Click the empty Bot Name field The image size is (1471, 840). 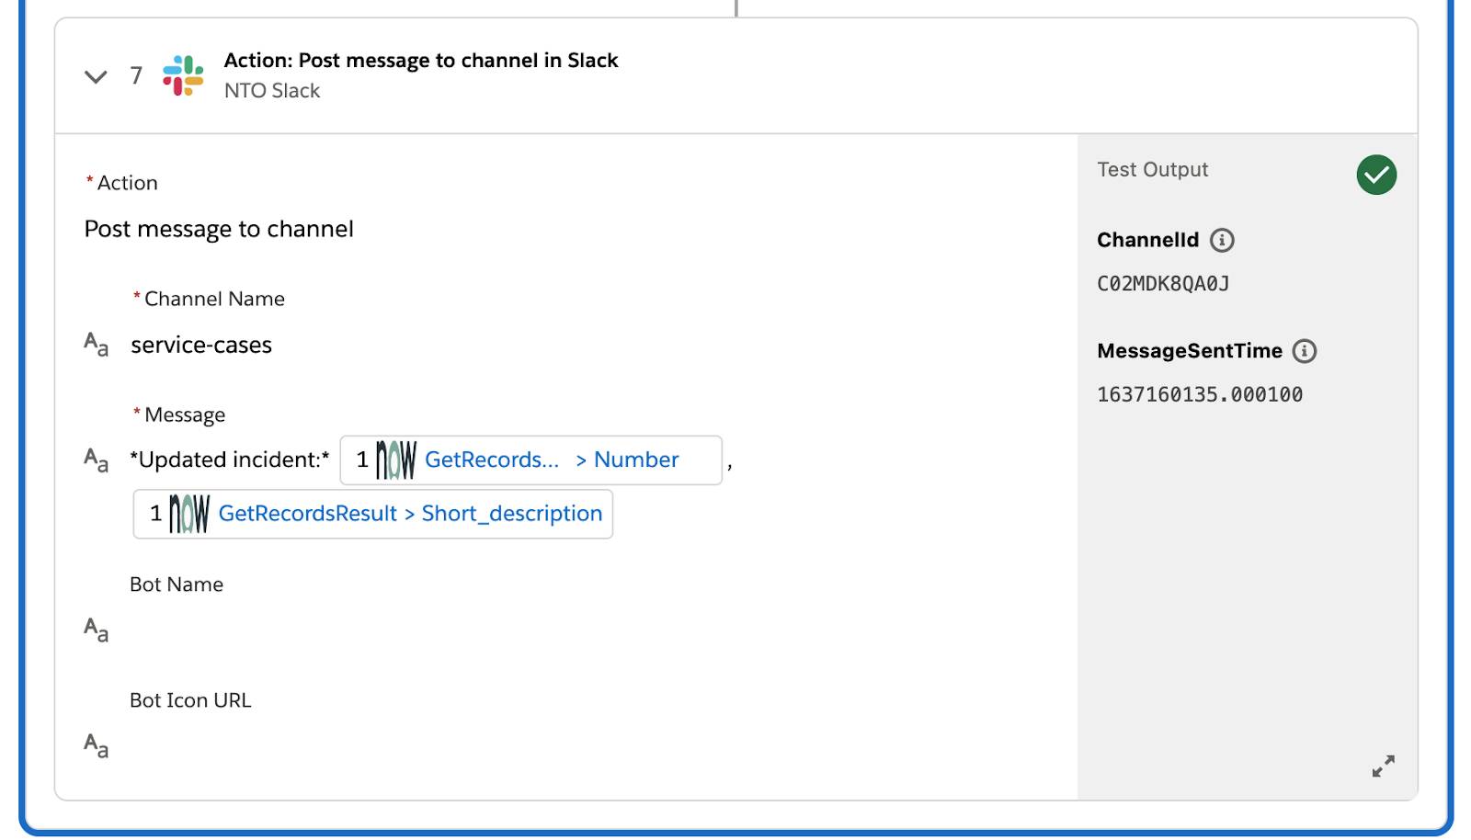click(588, 630)
